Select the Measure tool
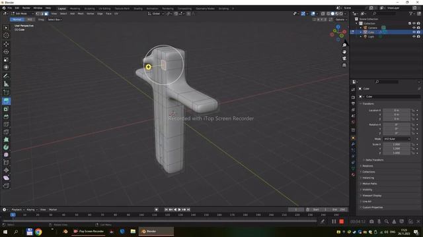Screen dimensions: 423x237 [x=6, y=84]
